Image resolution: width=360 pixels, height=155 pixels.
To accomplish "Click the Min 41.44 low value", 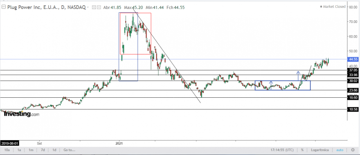I will [155, 7].
